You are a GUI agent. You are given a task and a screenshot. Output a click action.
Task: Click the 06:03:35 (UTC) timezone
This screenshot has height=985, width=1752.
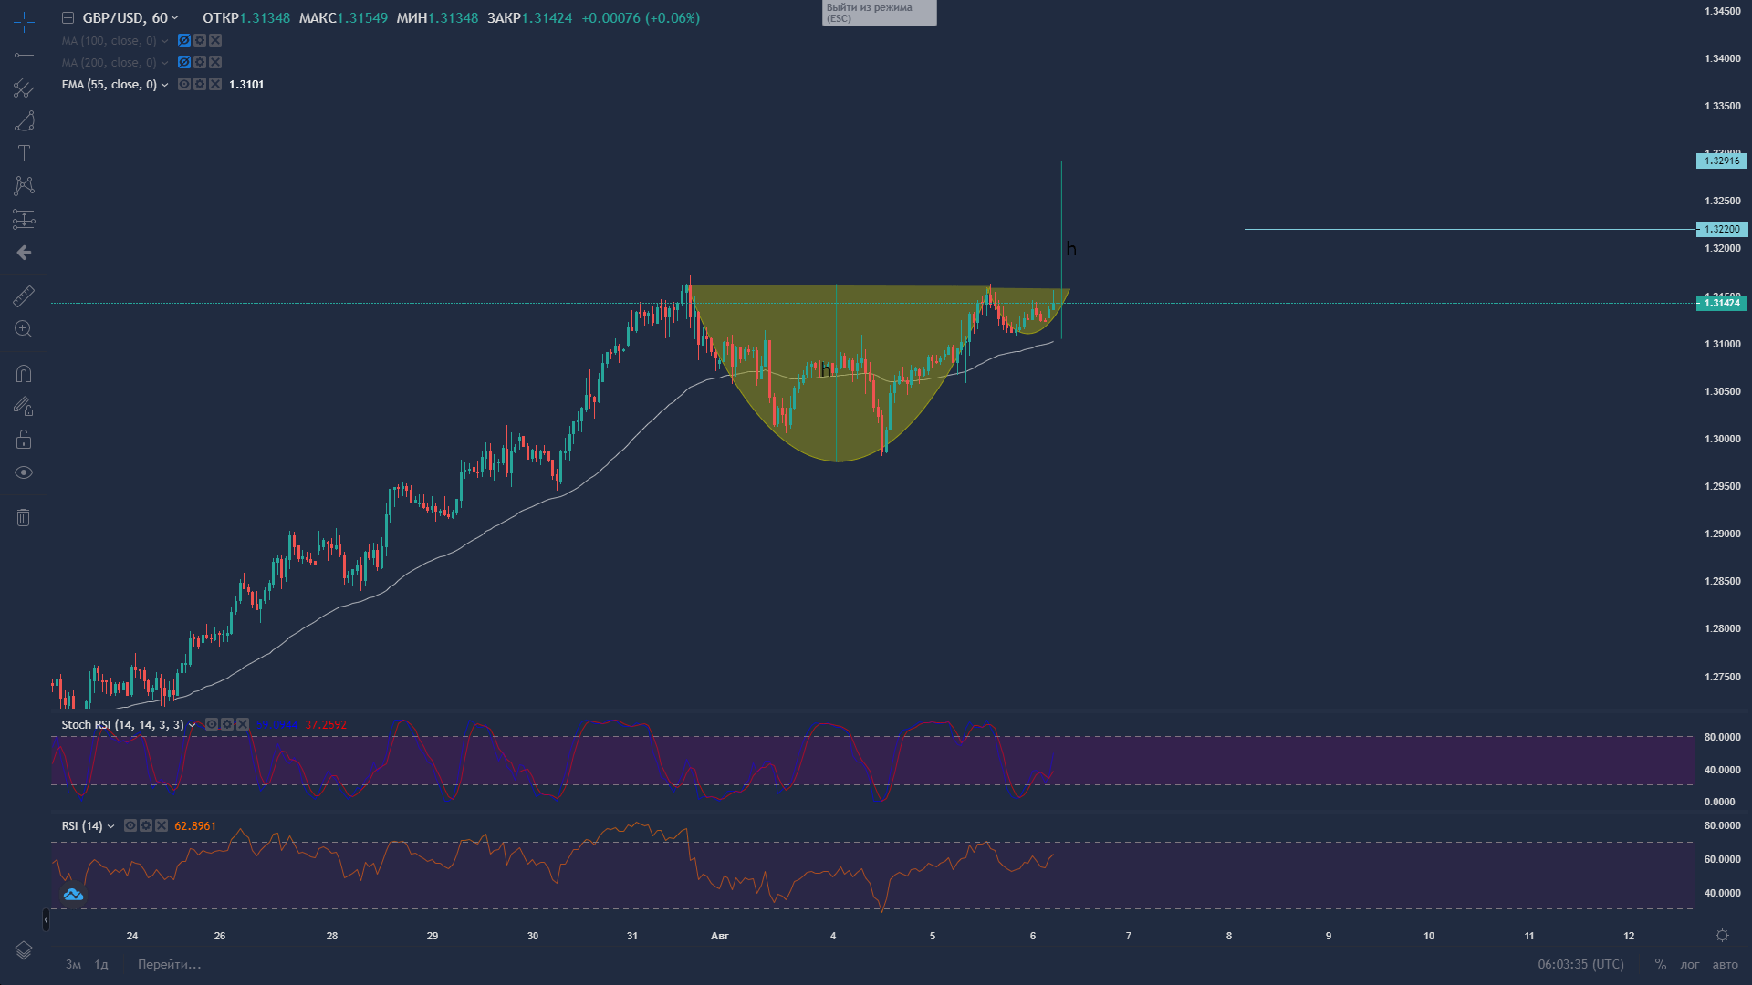coord(1581,964)
